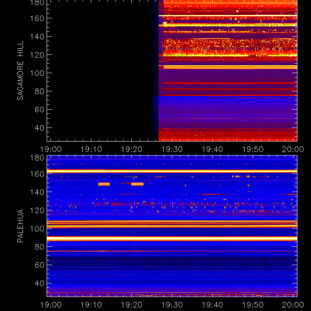Image resolution: width=311 pixels, height=311 pixels.
Task: Click 19:50 time label under Palehua plot
Action: pyautogui.click(x=253, y=305)
